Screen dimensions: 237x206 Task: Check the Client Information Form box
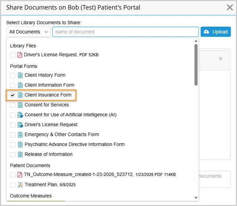pos(13,85)
